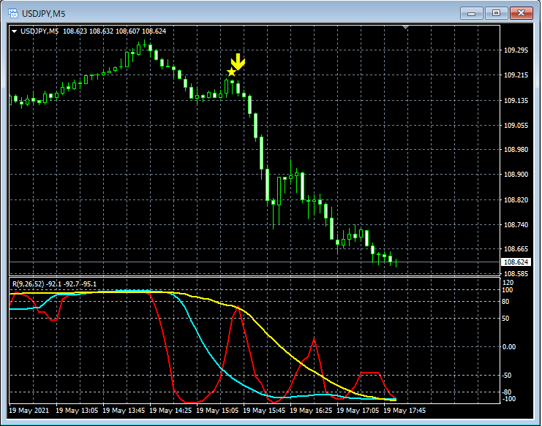Click the 108.980 price scale label
The height and width of the screenshot is (426, 542).
[x=516, y=150]
